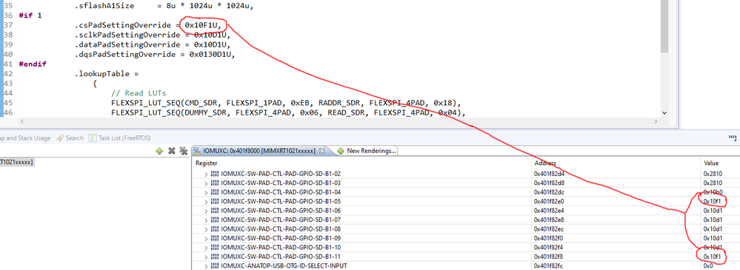The width and height of the screenshot is (740, 270).
Task: Click the 0x0 value of USB-OTG-ID-SELECT-INPUT
Action: coord(708,266)
